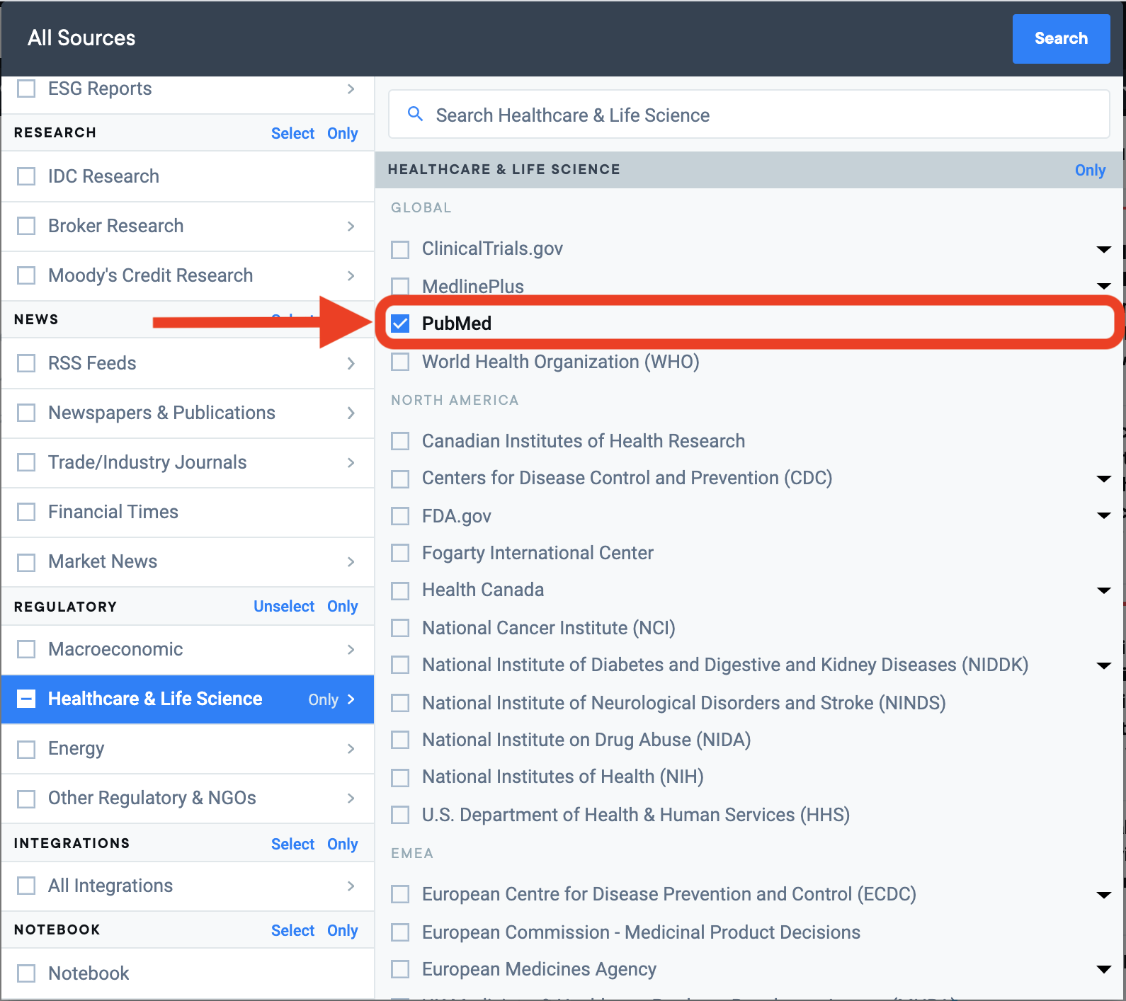
Task: Check National Institutes of Health (NIH) box
Action: tap(400, 777)
